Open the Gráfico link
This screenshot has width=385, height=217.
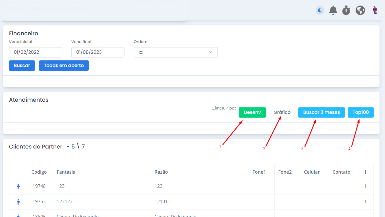pyautogui.click(x=282, y=112)
